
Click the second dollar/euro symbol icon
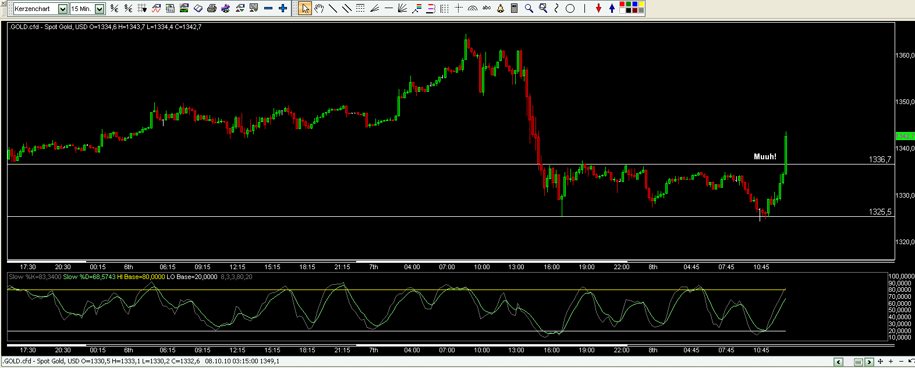coord(128,8)
